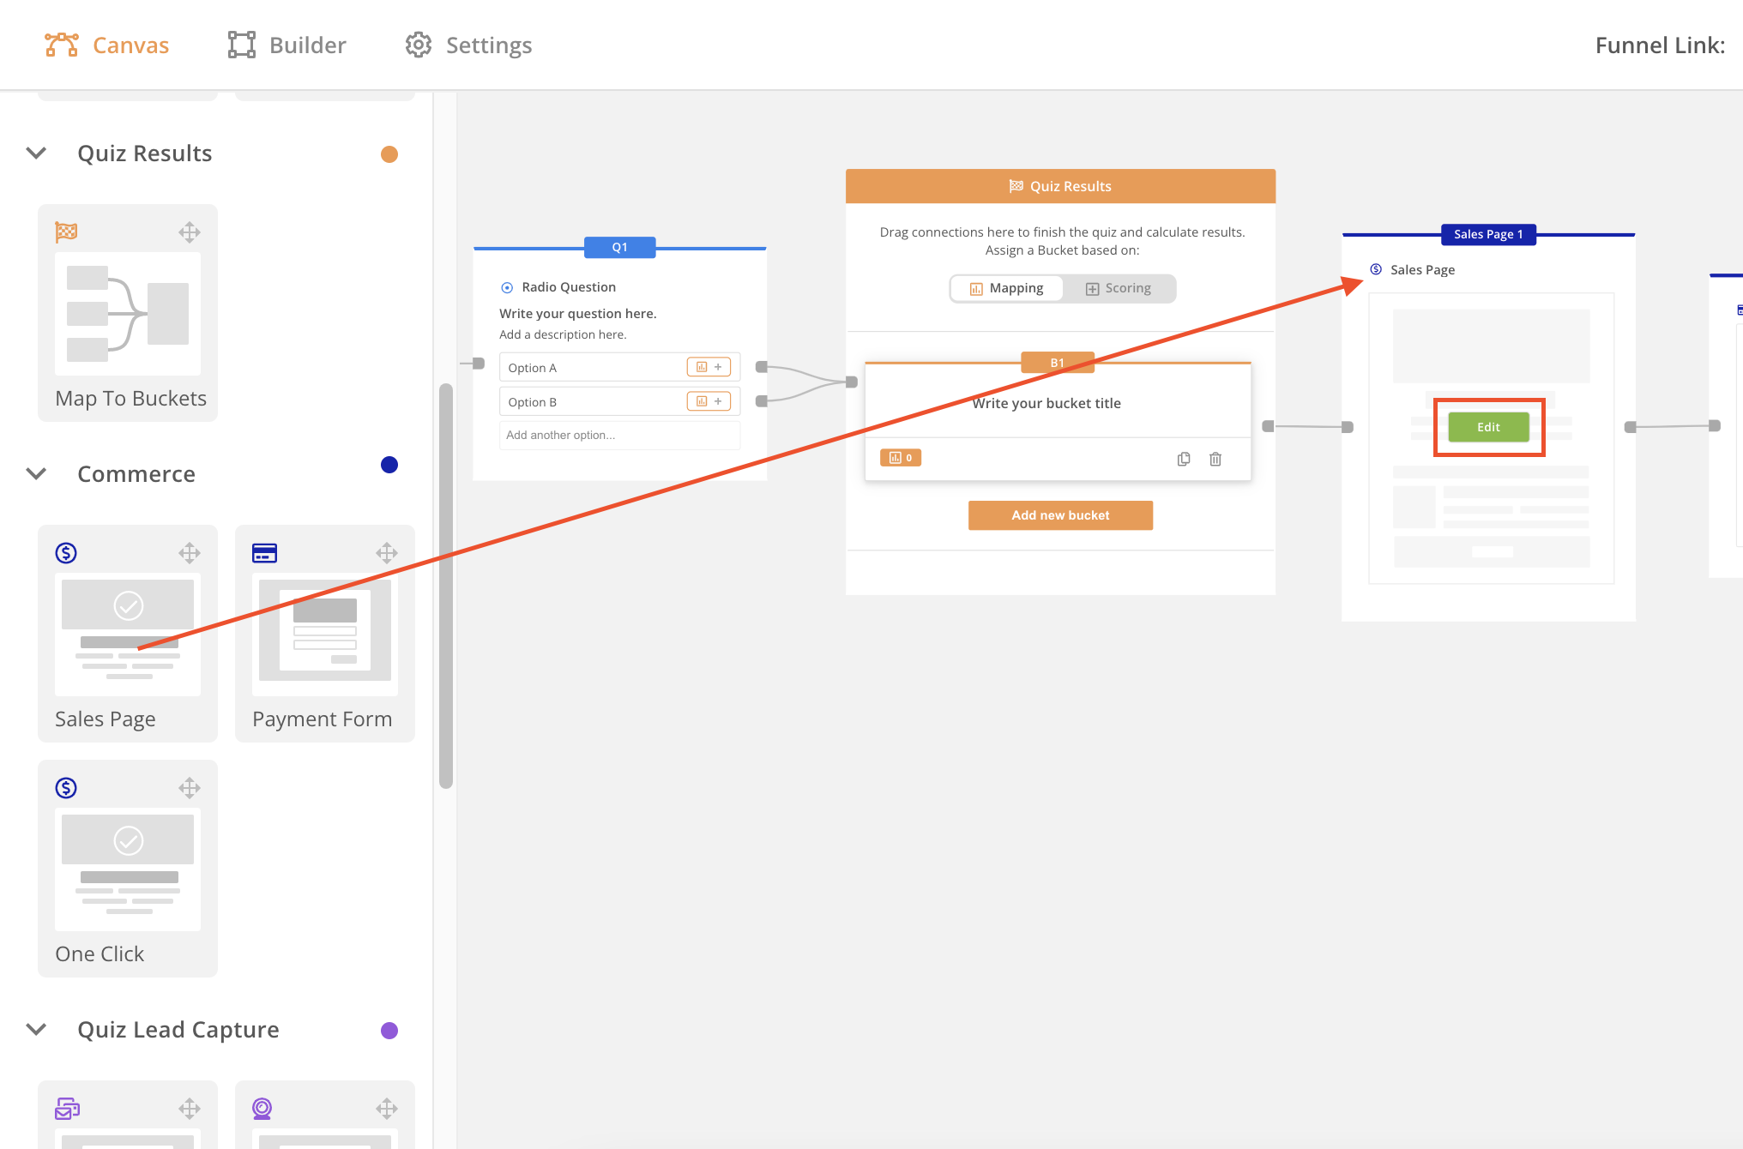The width and height of the screenshot is (1743, 1149).
Task: Click the Radio Question type indicator
Action: [507, 287]
